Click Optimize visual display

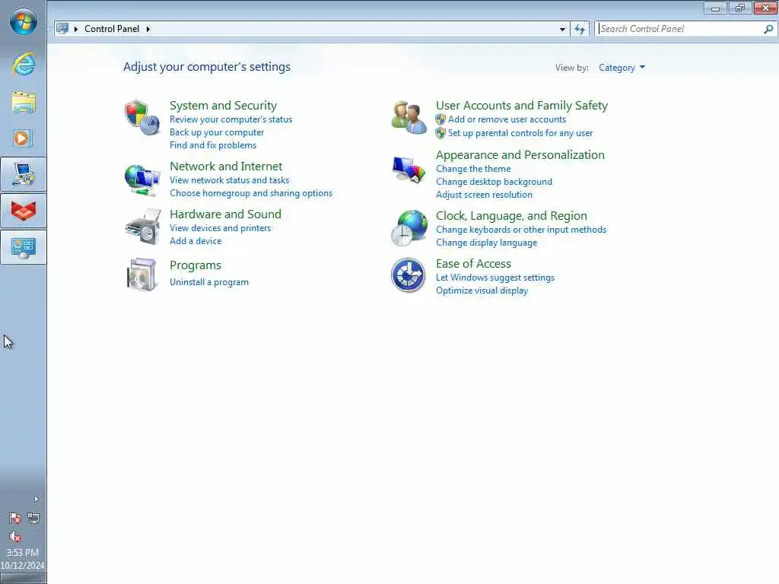click(x=482, y=290)
